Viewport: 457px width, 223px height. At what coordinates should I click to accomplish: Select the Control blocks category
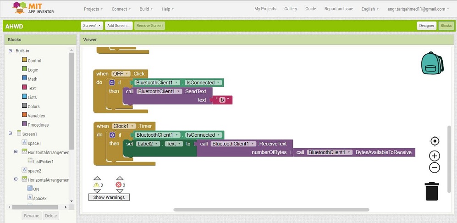32,61
